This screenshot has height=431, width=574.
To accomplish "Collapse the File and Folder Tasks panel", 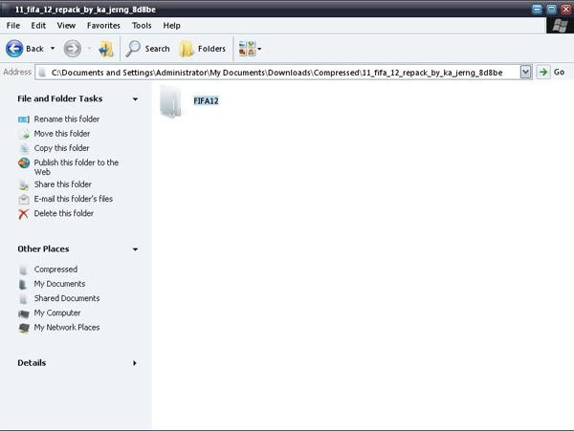I will click(x=135, y=99).
